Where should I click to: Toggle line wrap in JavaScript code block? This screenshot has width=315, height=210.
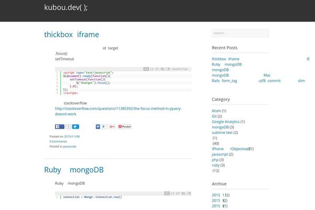pyautogui.click(x=157, y=69)
